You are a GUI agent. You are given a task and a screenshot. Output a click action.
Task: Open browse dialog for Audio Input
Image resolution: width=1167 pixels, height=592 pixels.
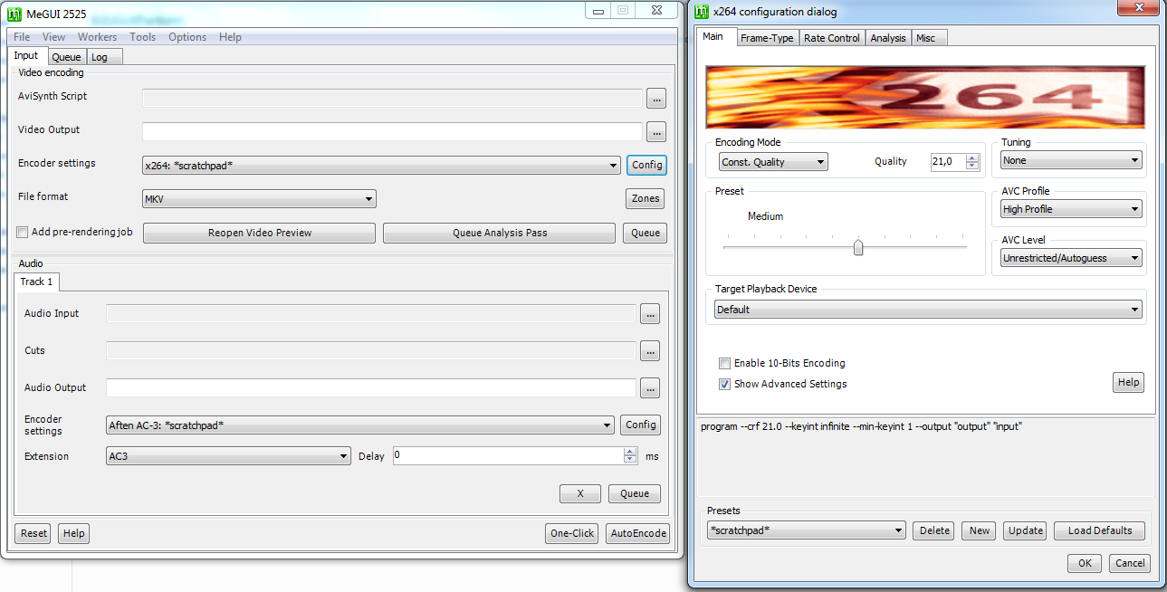click(650, 314)
